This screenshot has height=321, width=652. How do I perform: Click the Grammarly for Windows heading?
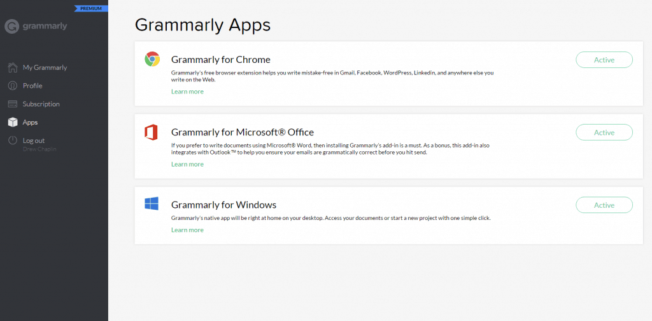click(223, 205)
